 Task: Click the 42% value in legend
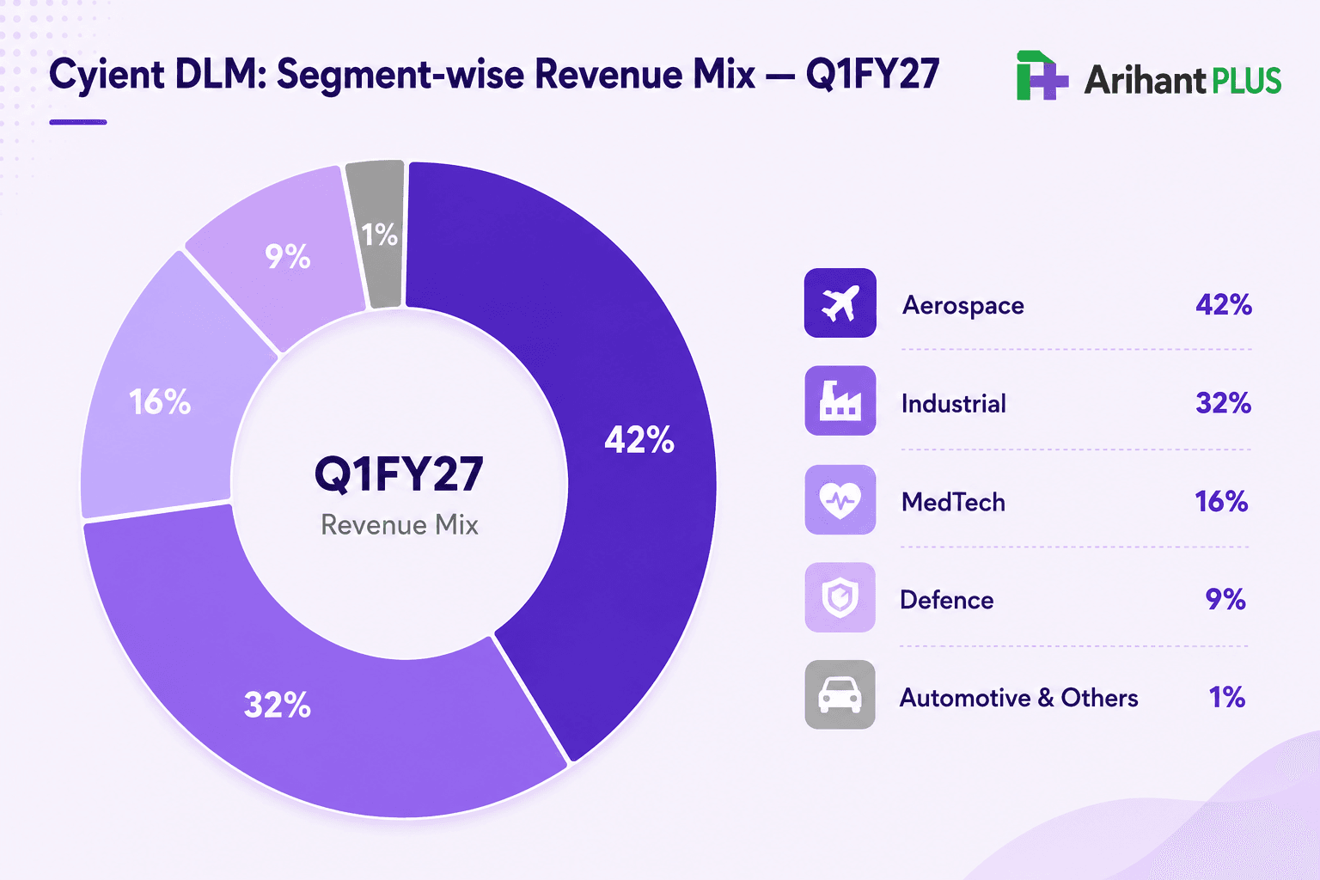pyautogui.click(x=1224, y=304)
